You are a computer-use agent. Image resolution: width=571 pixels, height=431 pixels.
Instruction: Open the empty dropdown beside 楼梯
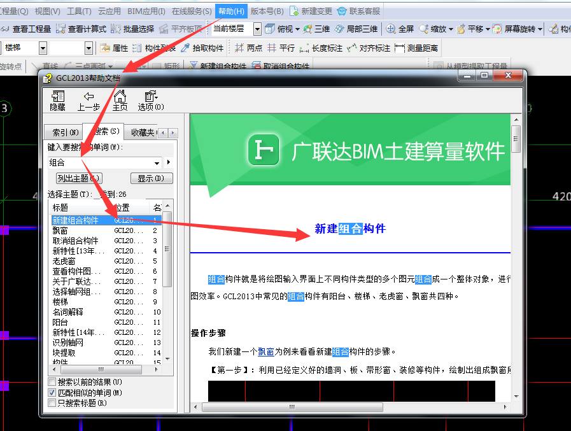[88, 48]
